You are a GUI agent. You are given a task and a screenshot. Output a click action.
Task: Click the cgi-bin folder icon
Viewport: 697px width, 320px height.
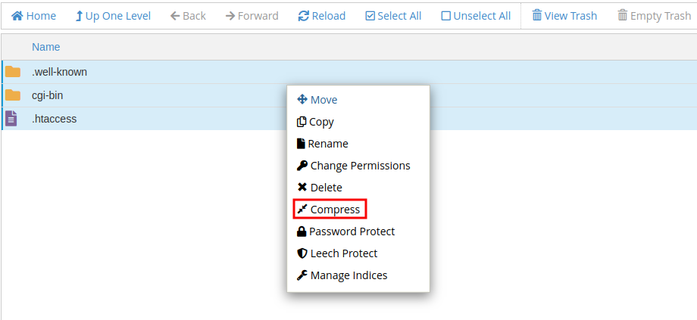[x=13, y=95]
